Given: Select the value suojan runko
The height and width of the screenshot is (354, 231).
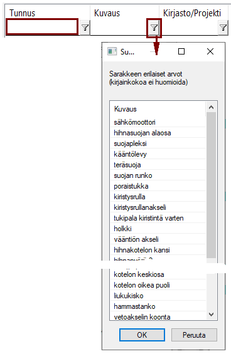Looking at the screenshot, I should (x=158, y=175).
